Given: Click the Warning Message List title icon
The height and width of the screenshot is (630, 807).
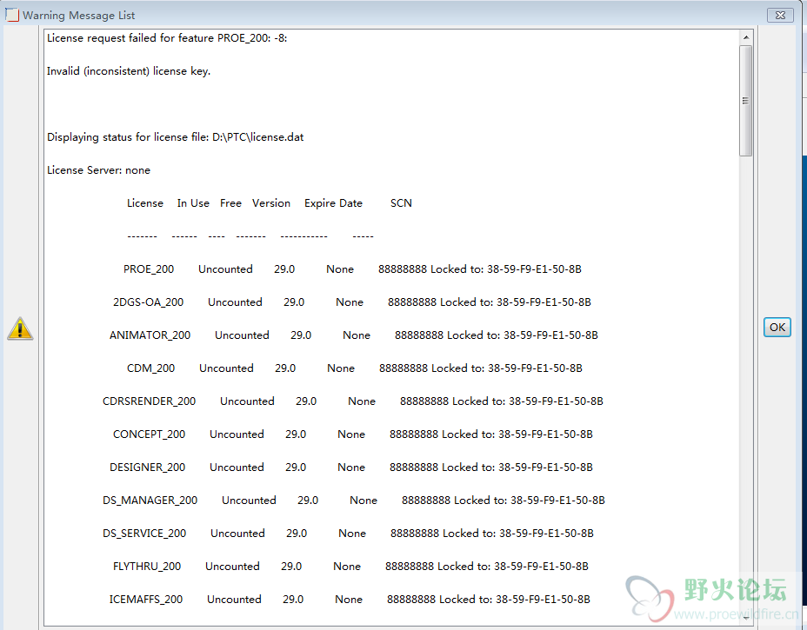Looking at the screenshot, I should pos(12,15).
